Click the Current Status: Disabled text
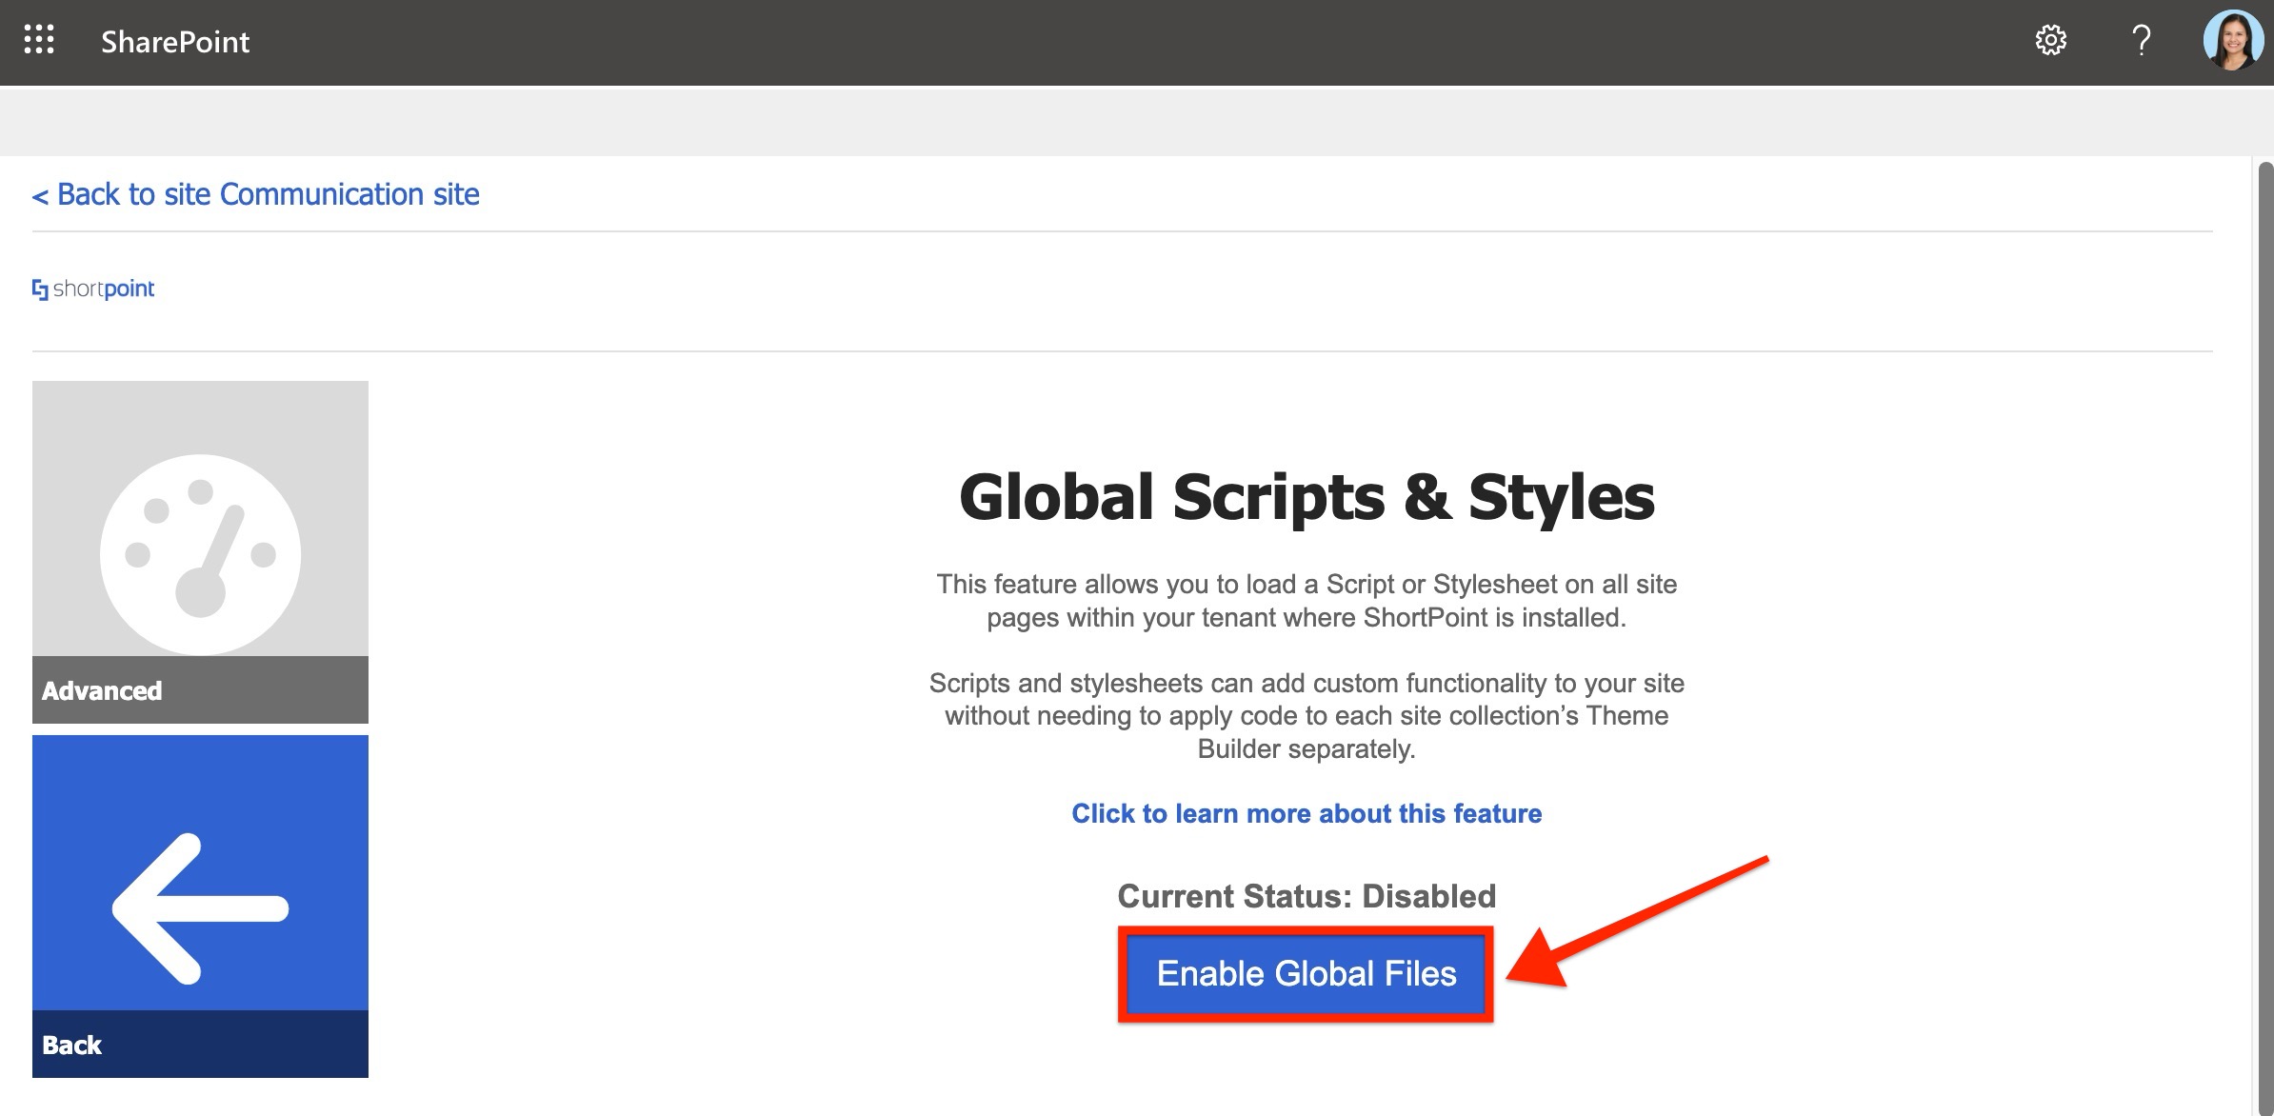This screenshot has height=1116, width=2274. coord(1306,896)
